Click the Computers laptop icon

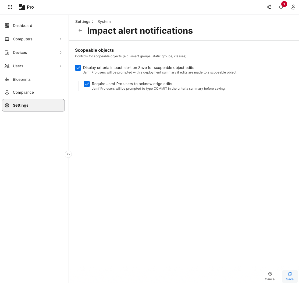7,39
